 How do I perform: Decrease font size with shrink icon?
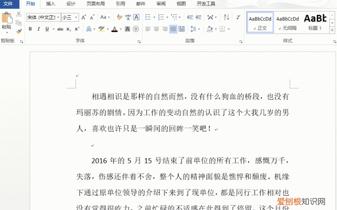(92, 17)
